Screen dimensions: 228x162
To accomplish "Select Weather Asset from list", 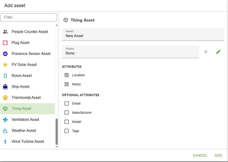I will (27, 131).
